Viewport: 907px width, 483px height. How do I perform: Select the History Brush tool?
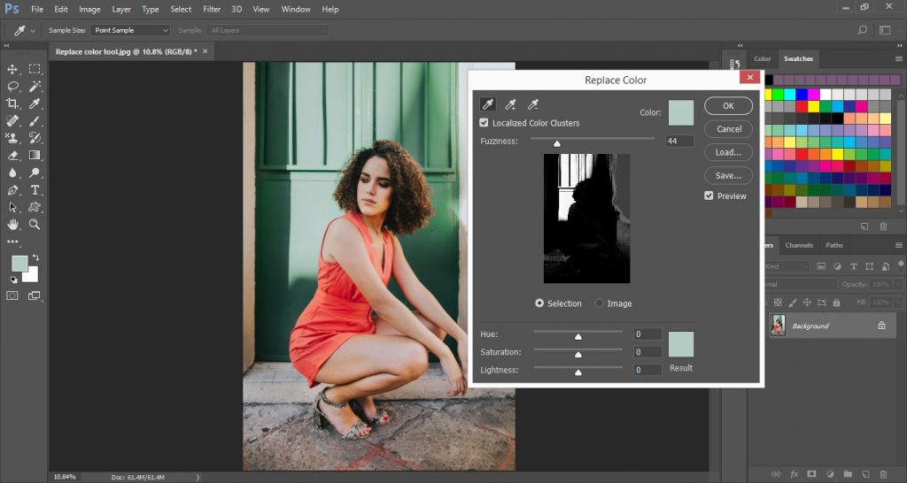click(35, 138)
